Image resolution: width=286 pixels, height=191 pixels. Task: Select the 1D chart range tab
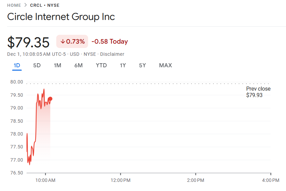tap(17, 65)
